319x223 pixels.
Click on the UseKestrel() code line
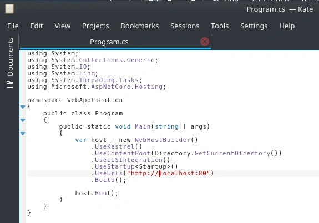(117, 146)
